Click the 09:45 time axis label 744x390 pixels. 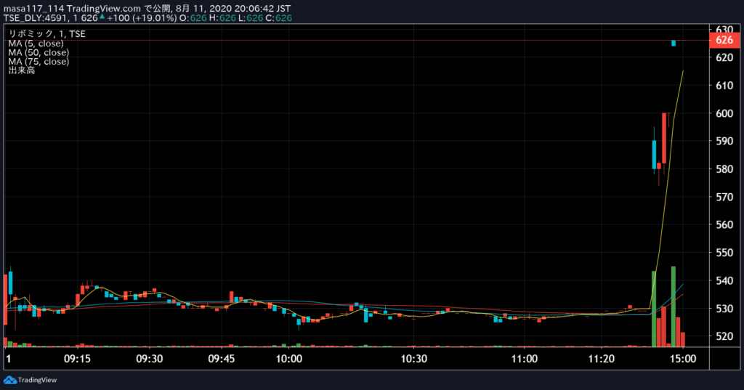pos(222,359)
